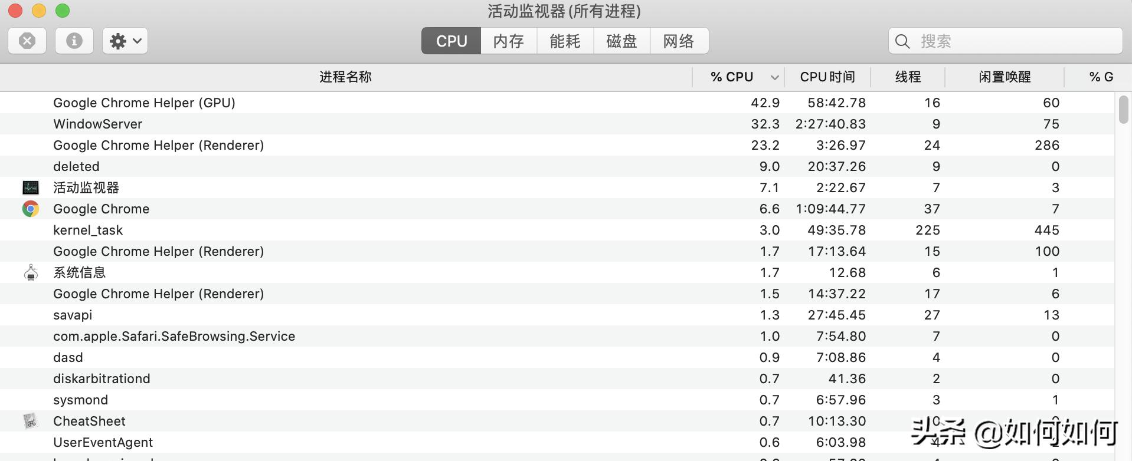Click the 系统信息 process icon
This screenshot has width=1132, height=461.
click(x=30, y=272)
